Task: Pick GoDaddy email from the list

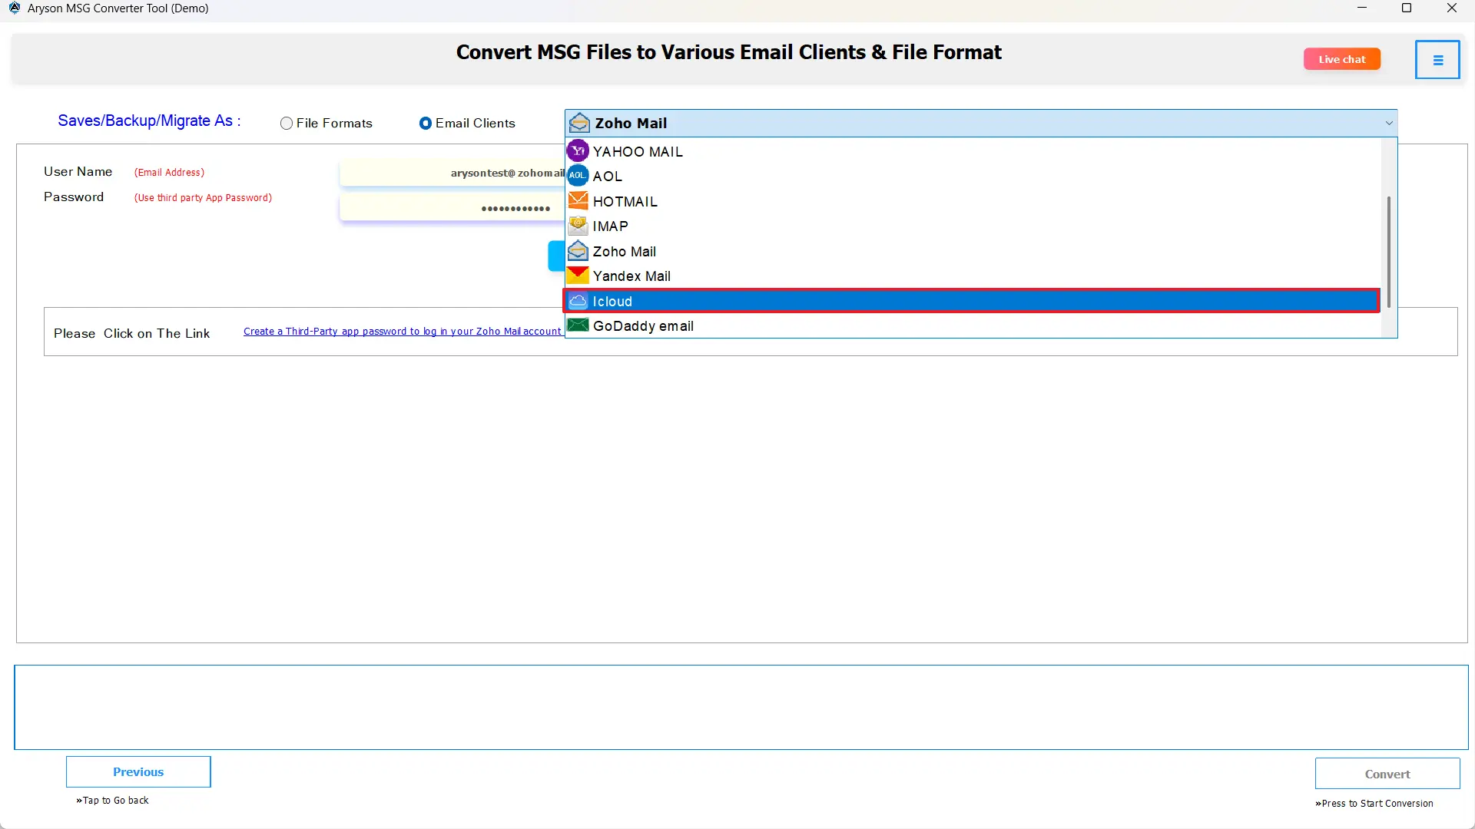Action: (973, 325)
